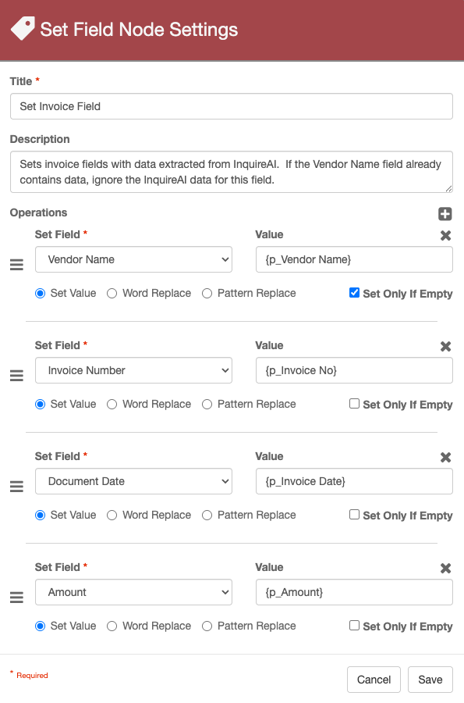Click the Invoice Number row drag handle
The width and height of the screenshot is (464, 703).
point(16,375)
